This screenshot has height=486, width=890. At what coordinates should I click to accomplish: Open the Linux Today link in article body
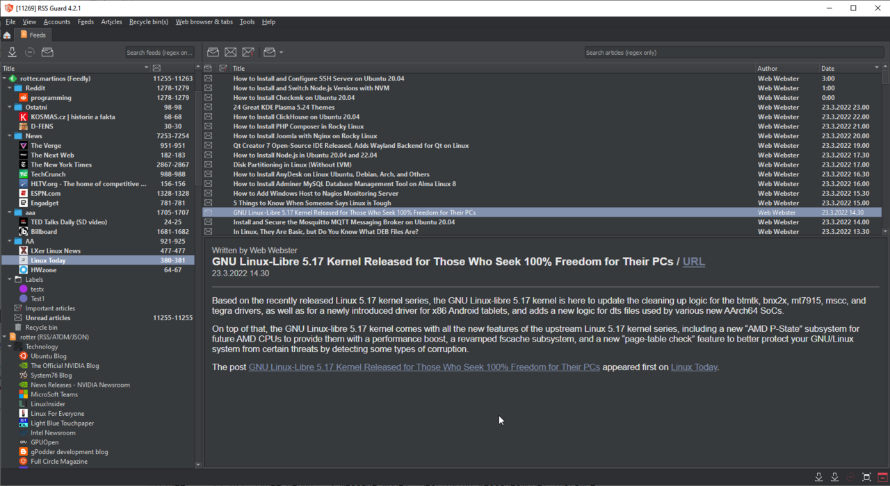pos(694,367)
